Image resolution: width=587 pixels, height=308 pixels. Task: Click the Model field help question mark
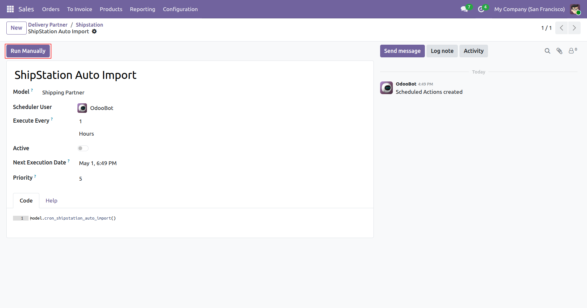[x=32, y=90]
